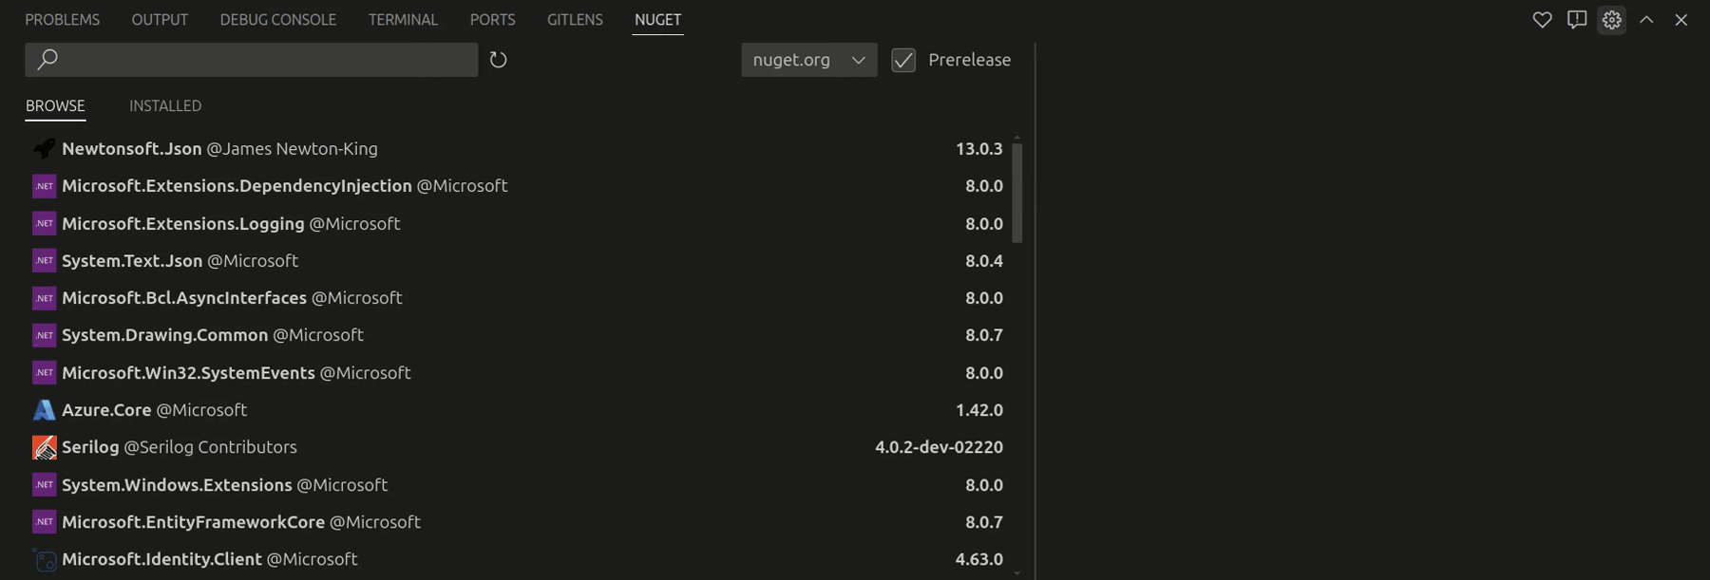Click the heart sponsor icon
Screen dimensions: 1710x580
[1542, 20]
